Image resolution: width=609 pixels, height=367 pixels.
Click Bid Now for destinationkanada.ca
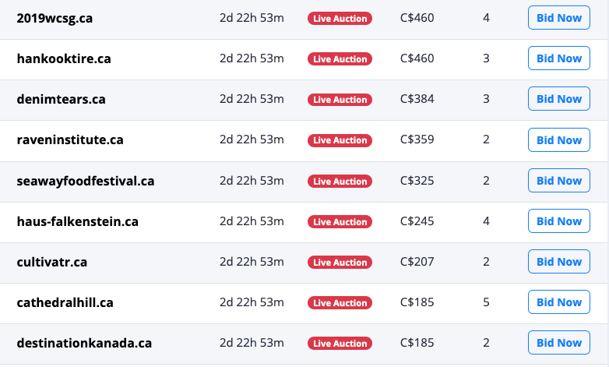tap(559, 343)
